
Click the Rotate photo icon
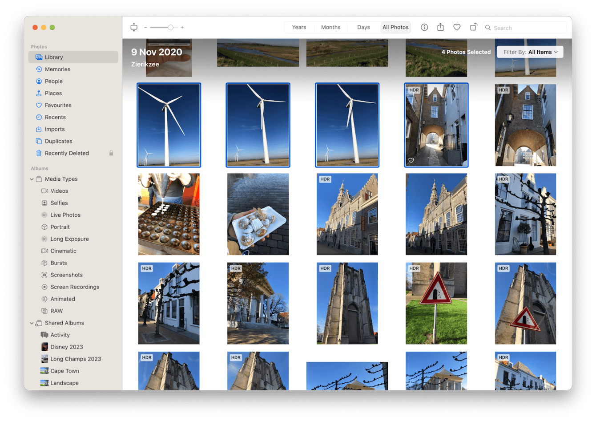click(473, 27)
